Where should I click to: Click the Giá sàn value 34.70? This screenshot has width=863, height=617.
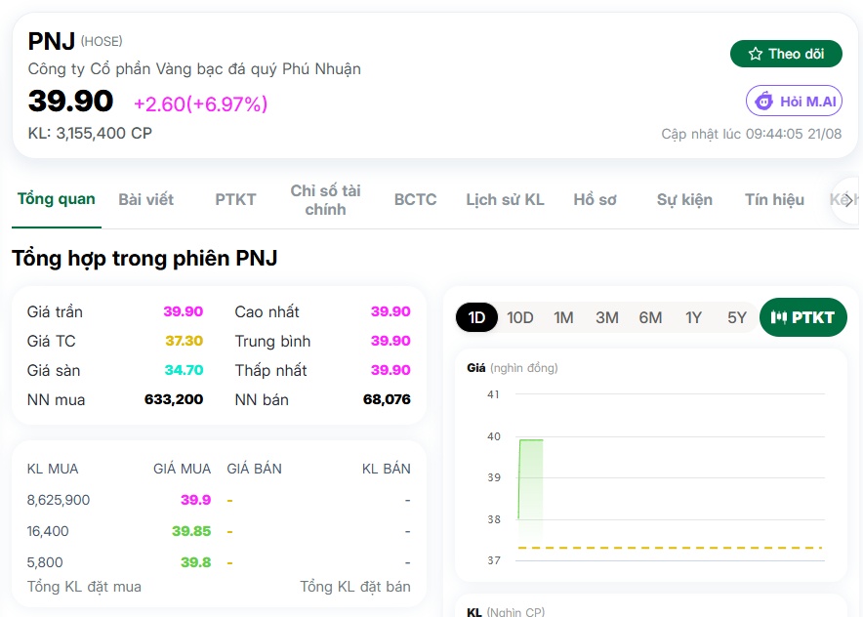pos(184,370)
